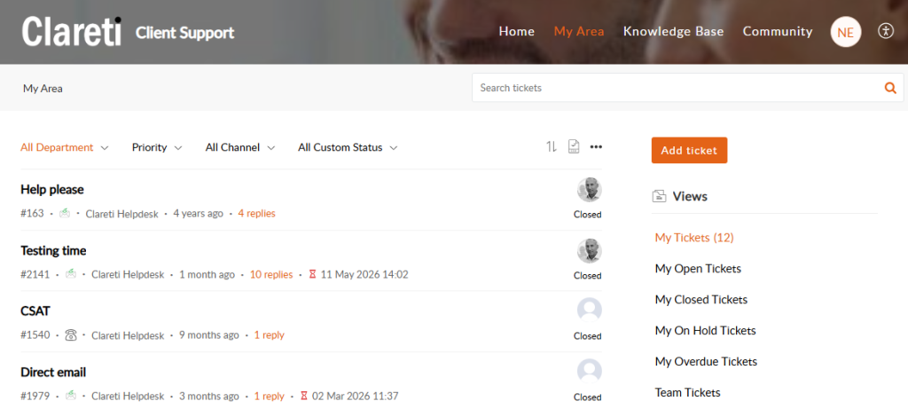
Task: Click the hourglass icon next to 02 Mar 2026
Action: pyautogui.click(x=304, y=397)
